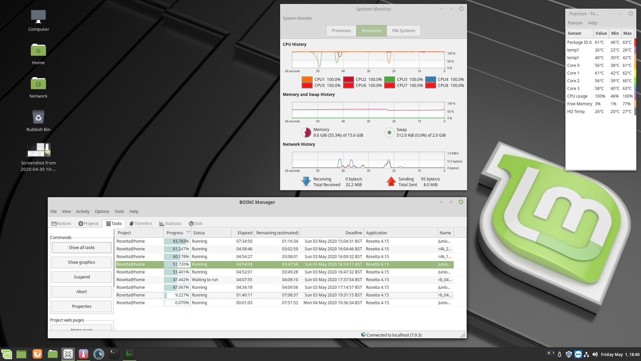The width and height of the screenshot is (641, 361).
Task: Change CPU2 crimson color swatch
Action: 349,79
